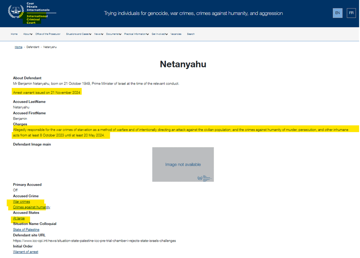Click the Image not available placeholder
The width and height of the screenshot is (360, 258).
click(183, 164)
